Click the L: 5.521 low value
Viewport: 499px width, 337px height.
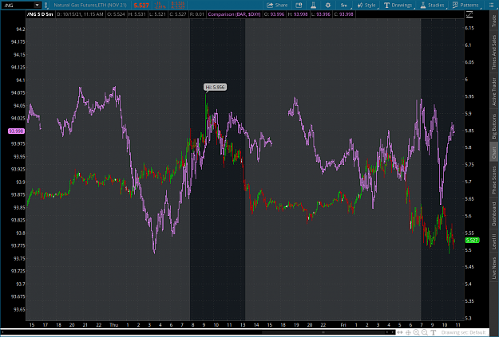coord(157,14)
